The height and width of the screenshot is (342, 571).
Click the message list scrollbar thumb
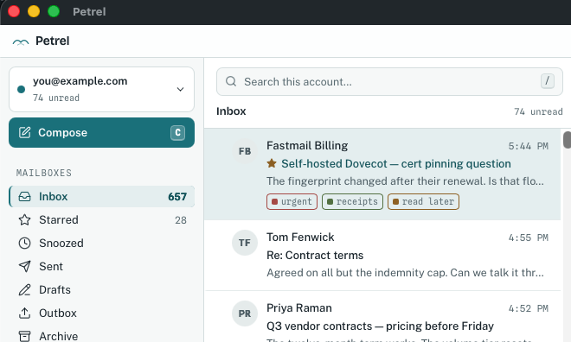(x=567, y=140)
